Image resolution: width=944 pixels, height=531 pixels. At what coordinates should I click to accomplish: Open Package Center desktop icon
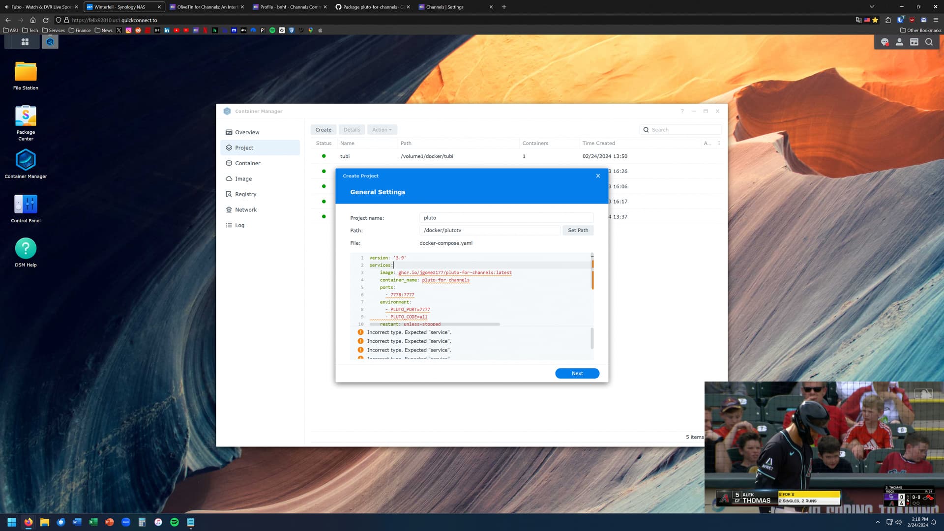tap(26, 117)
